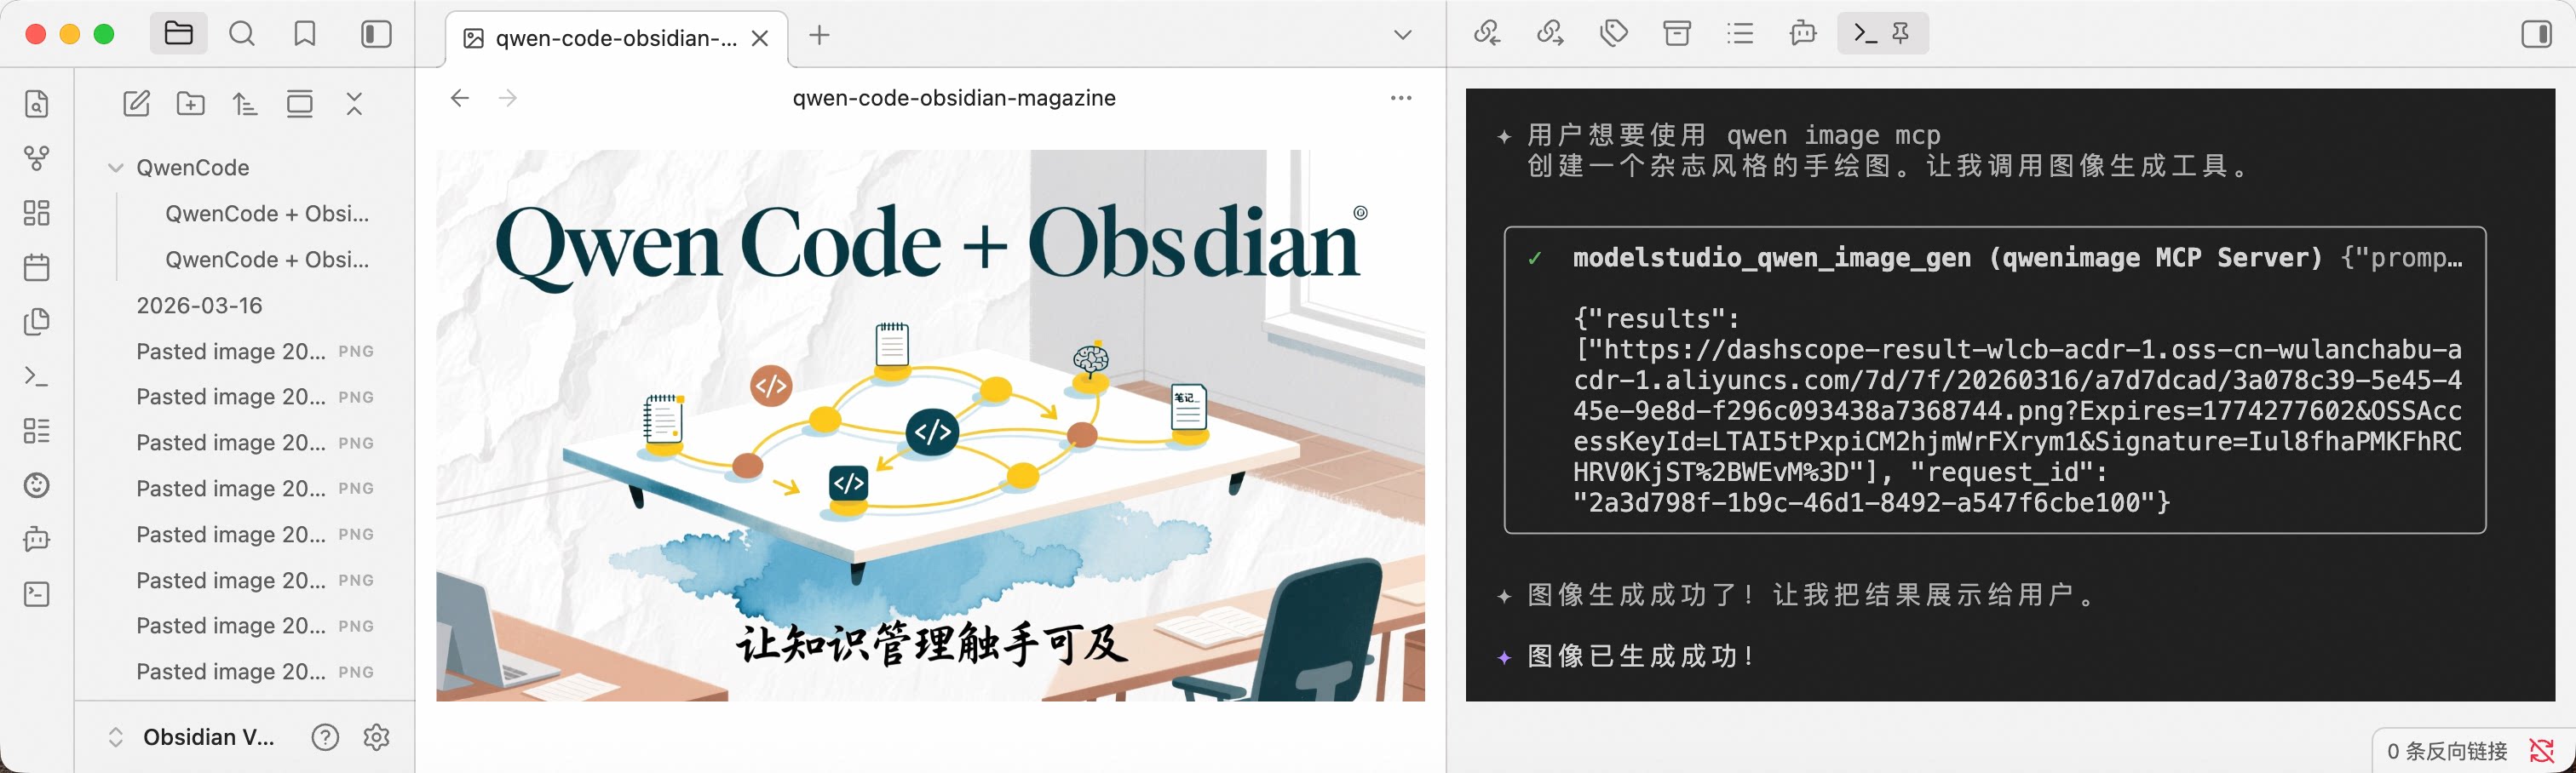This screenshot has width=2576, height=773.
Task: Close the qwen-code-obsidian tab
Action: pos(760,38)
